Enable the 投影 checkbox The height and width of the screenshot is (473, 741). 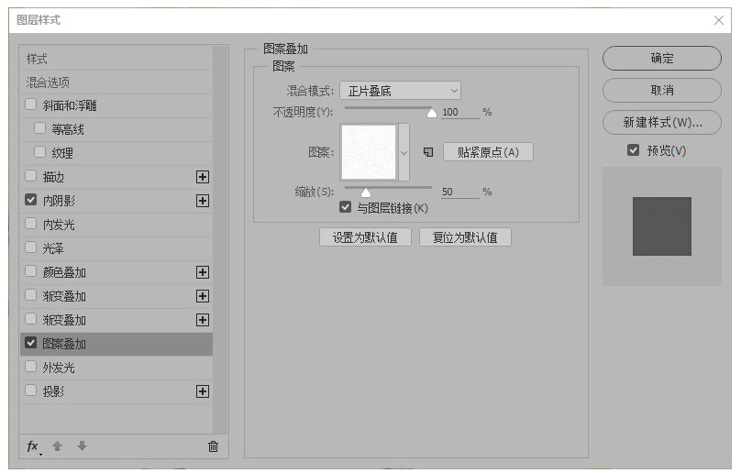tap(30, 390)
